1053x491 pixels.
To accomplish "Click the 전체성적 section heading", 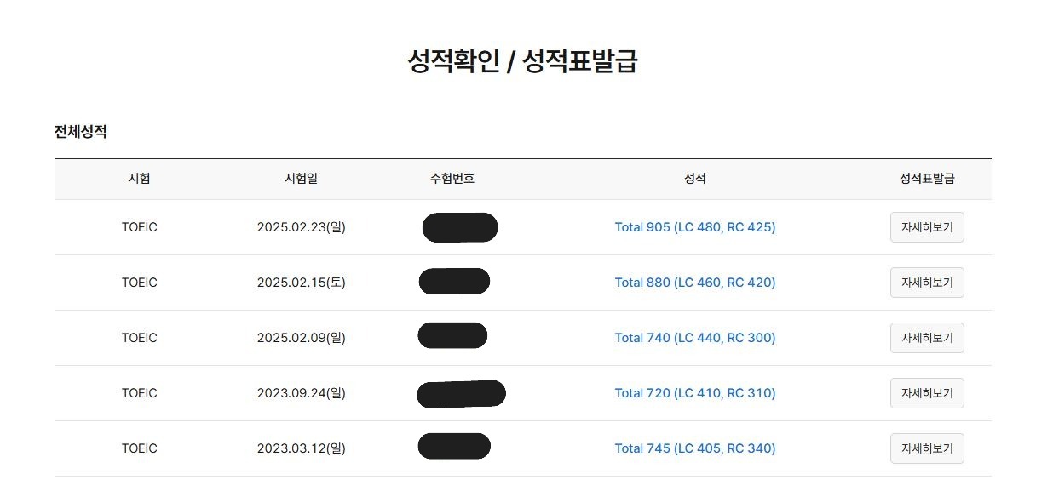I will tap(81, 132).
